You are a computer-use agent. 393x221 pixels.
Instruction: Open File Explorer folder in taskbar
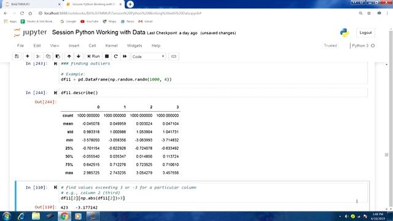coord(36,216)
